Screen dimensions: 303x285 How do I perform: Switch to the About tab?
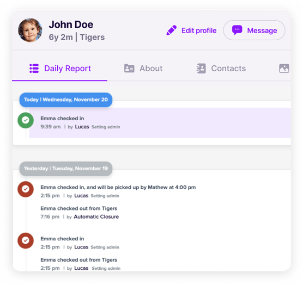click(x=143, y=69)
